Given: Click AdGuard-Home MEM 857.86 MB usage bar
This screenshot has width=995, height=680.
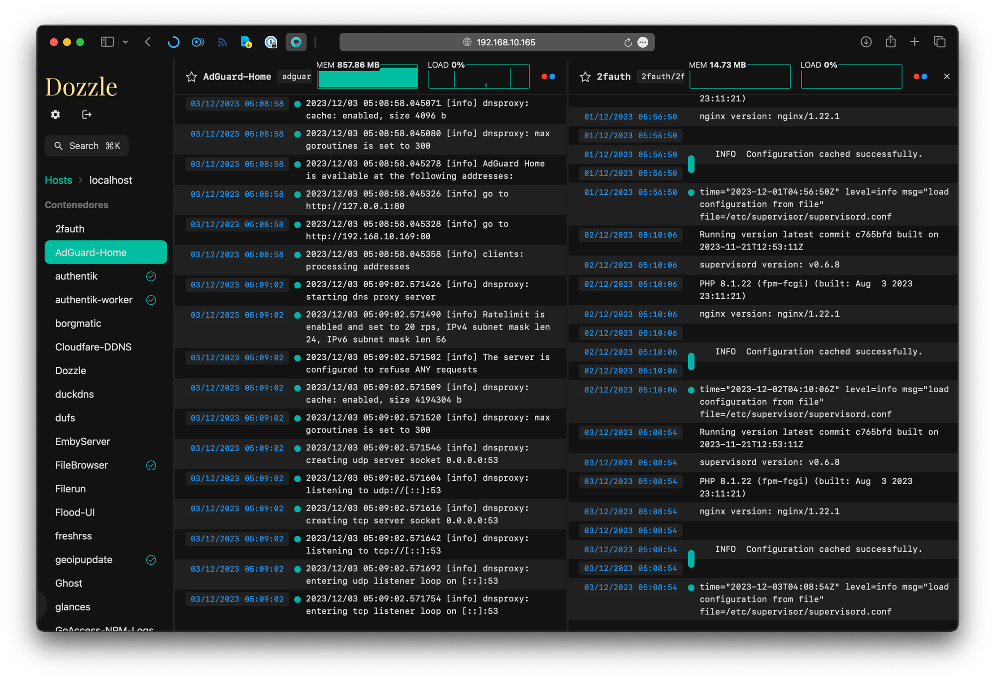Looking at the screenshot, I should (368, 77).
